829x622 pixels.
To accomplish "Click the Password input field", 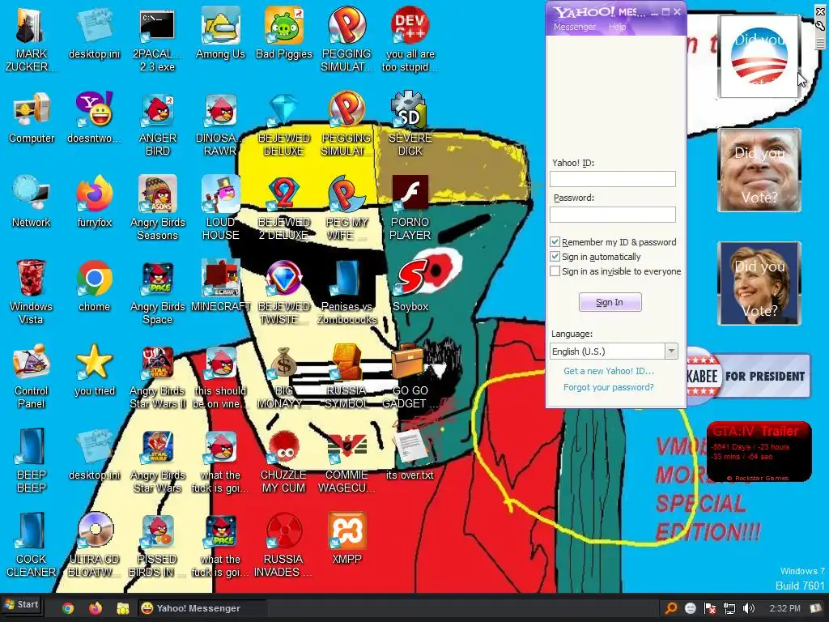I will point(612,214).
